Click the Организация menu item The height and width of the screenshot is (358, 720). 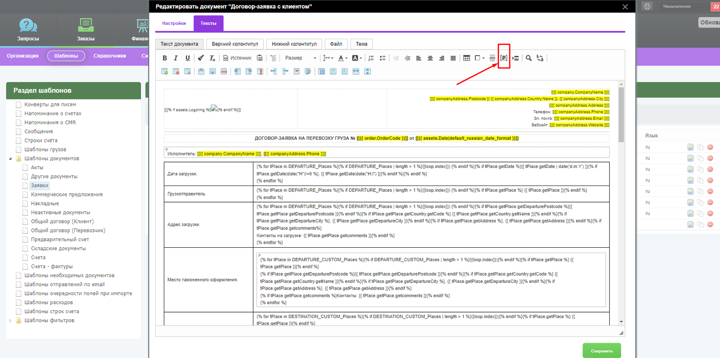22,56
